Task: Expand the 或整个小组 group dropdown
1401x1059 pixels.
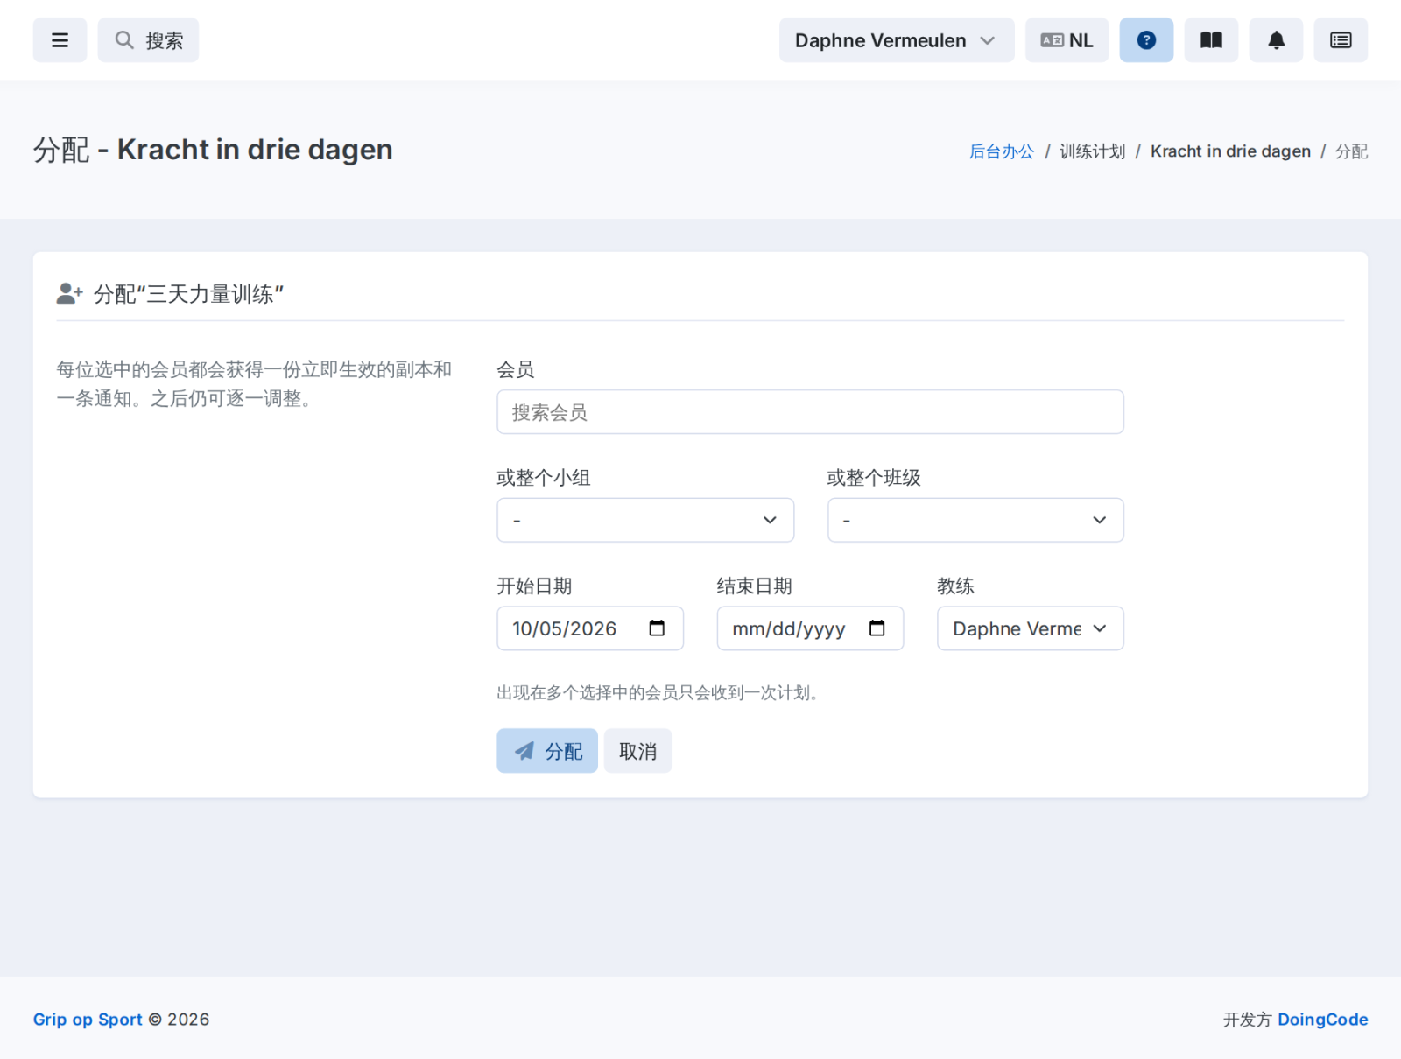Action: [x=645, y=520]
